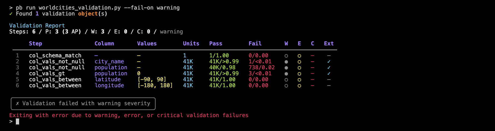
Task: Click the "latitude" column name
Action: point(108,80)
